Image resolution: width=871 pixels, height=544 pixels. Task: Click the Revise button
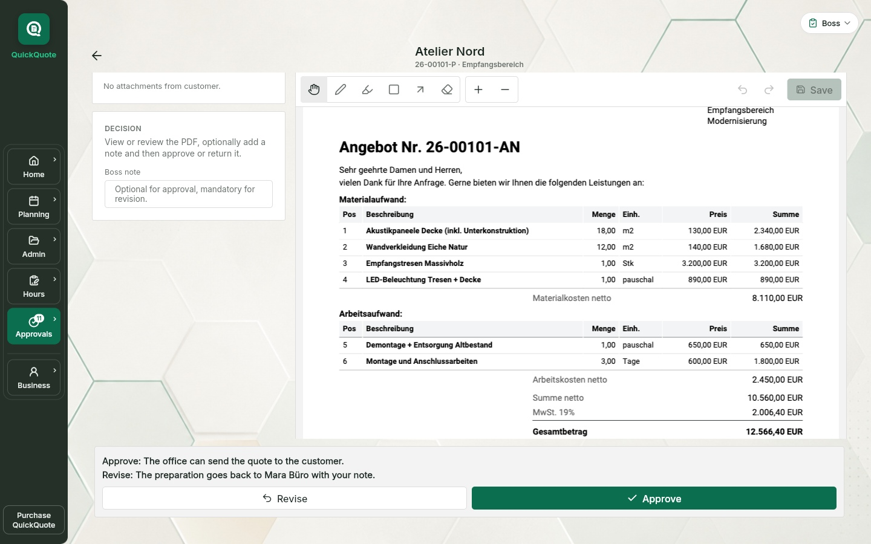click(x=284, y=498)
